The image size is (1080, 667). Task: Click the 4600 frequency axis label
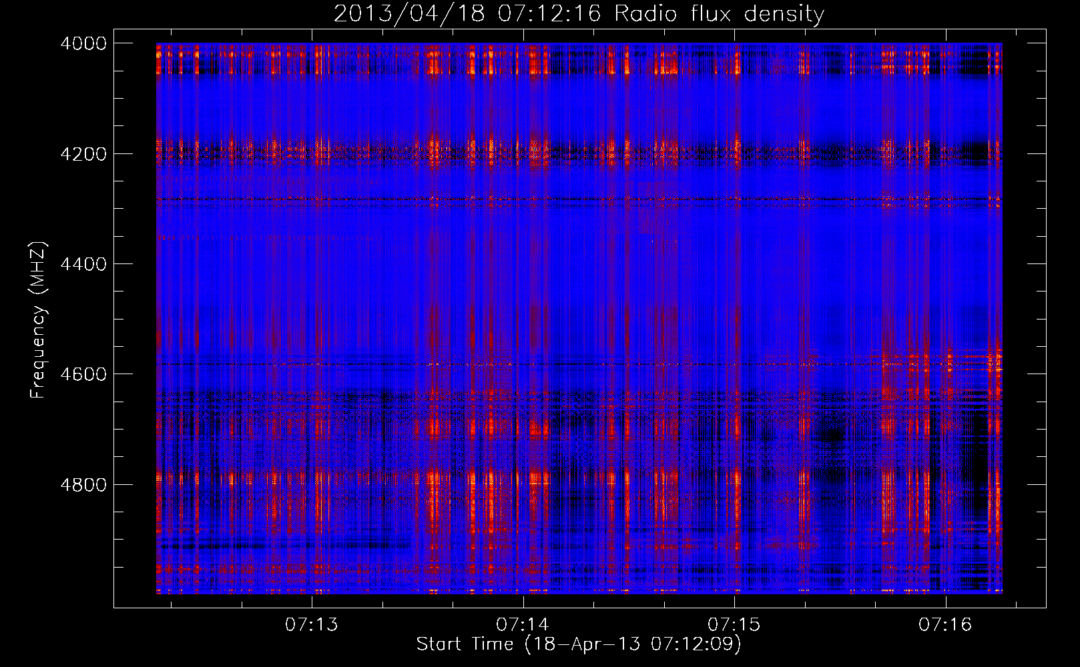[83, 374]
